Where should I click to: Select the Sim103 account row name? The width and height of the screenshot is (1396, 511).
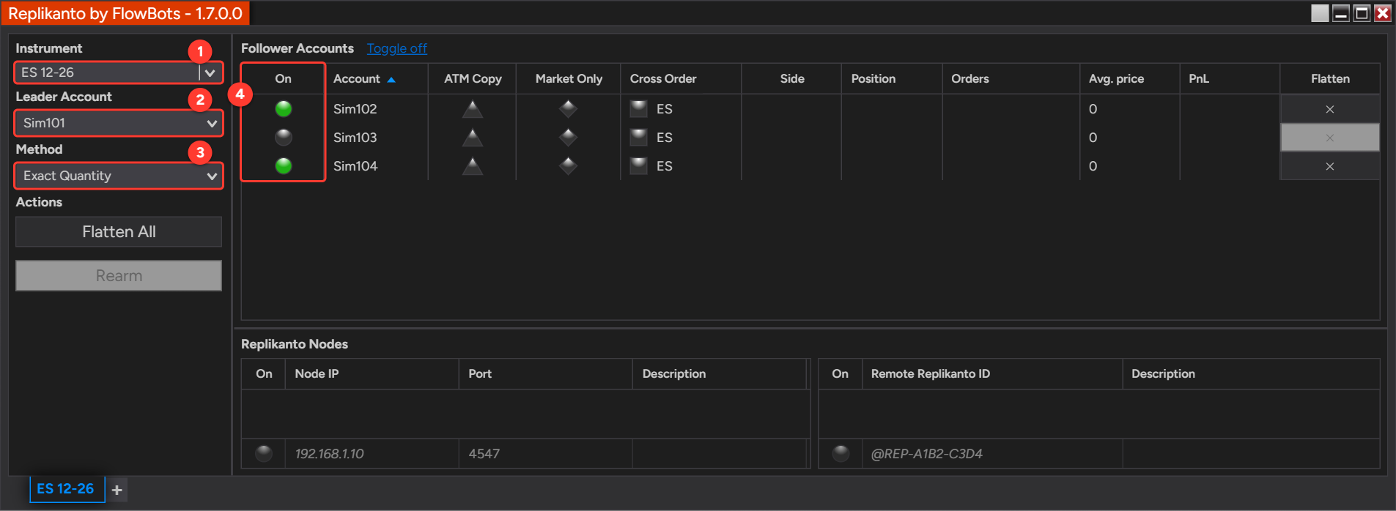(x=355, y=138)
